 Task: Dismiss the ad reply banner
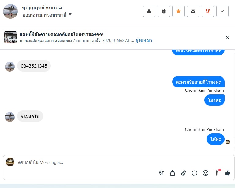[227, 37]
